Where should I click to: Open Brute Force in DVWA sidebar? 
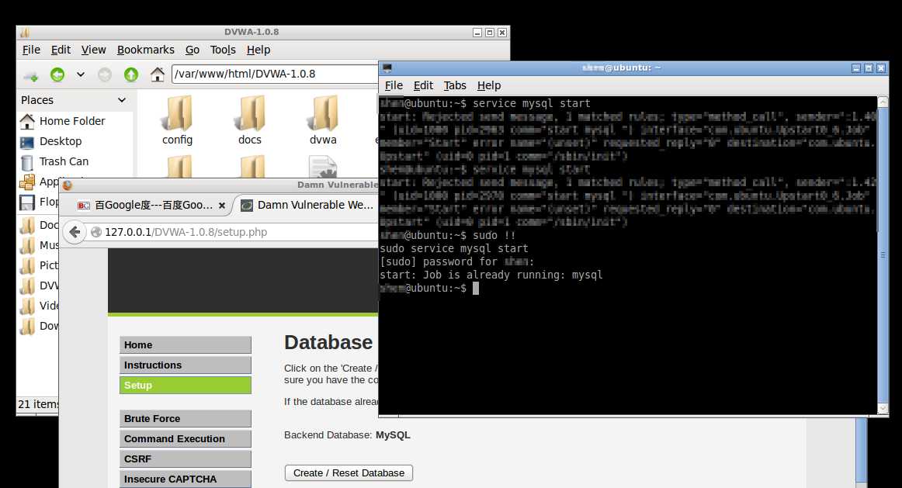186,418
